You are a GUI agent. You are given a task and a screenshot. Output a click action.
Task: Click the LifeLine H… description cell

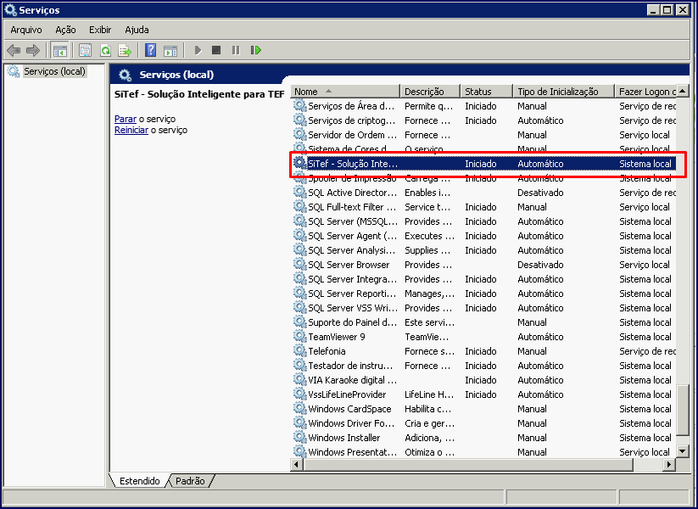click(x=429, y=394)
